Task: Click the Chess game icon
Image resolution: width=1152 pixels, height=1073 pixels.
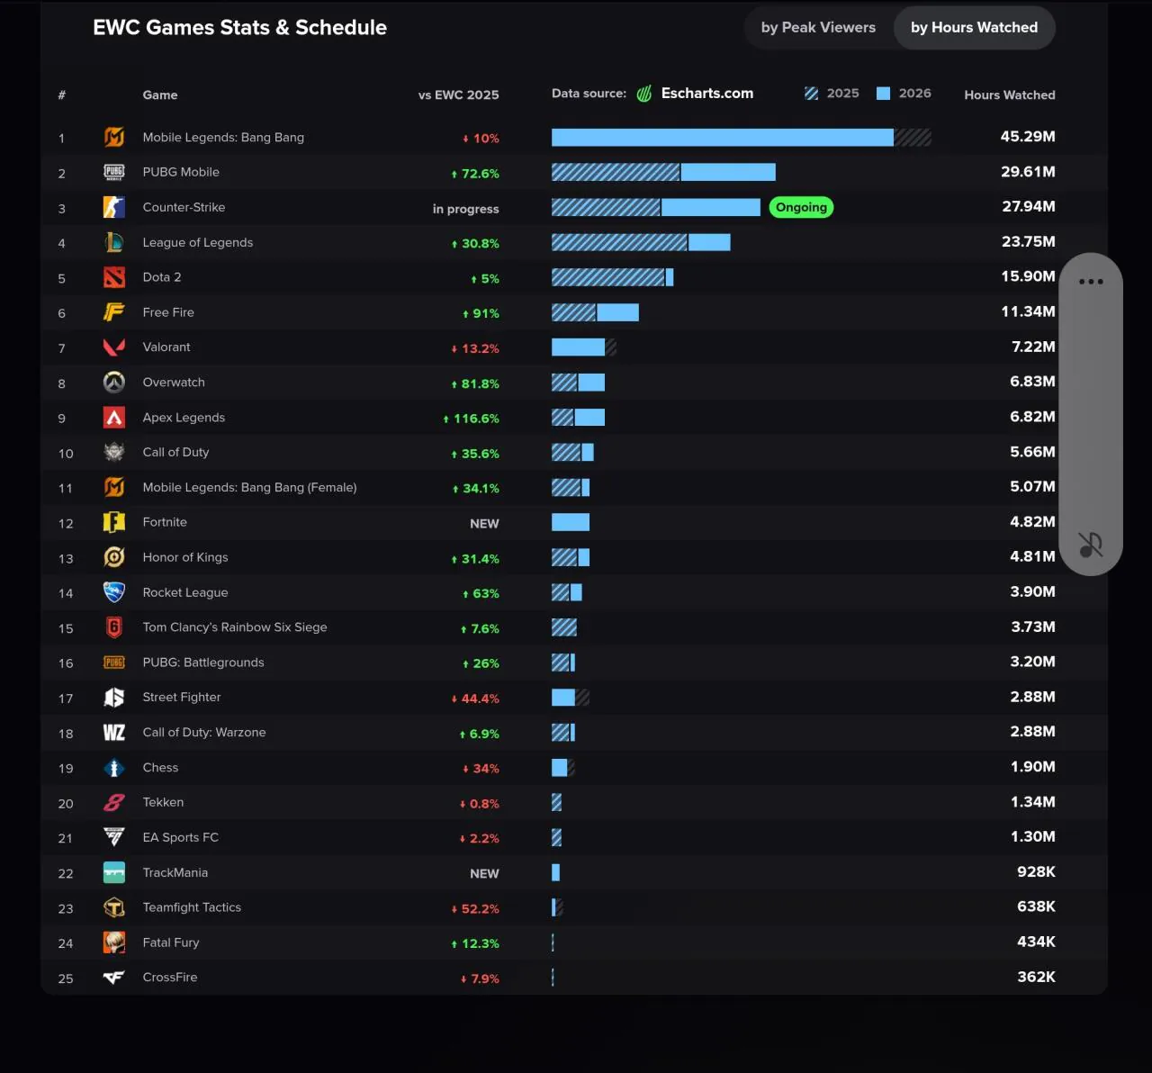Action: pos(114,768)
